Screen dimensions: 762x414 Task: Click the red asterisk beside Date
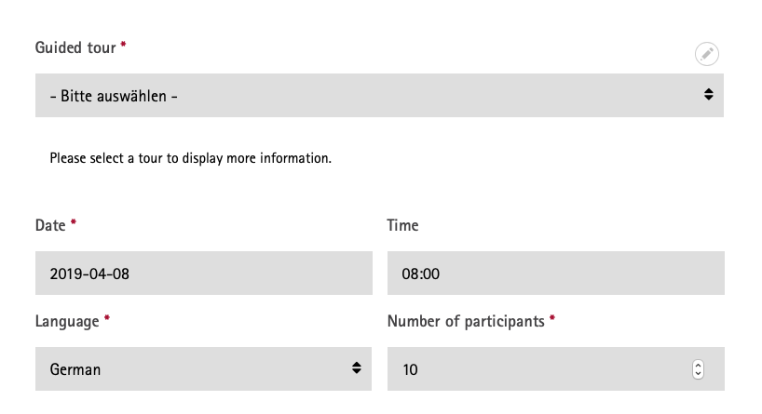[74, 224]
